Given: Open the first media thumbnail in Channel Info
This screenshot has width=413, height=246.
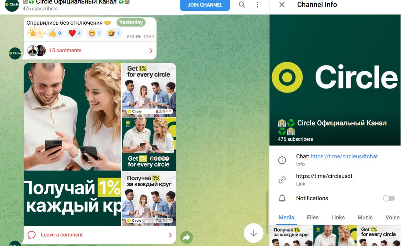Looking at the screenshot, I should [x=291, y=235].
